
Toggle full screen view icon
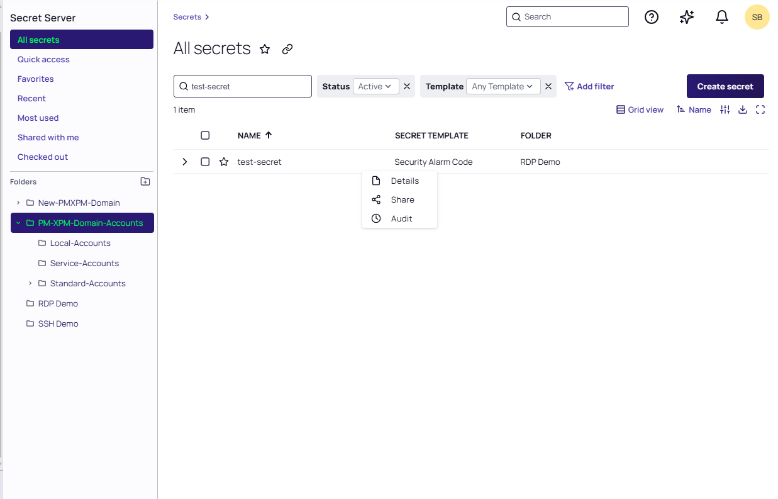click(760, 109)
